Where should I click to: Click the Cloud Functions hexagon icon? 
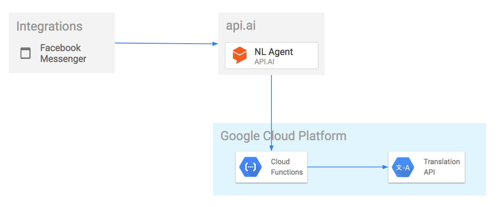click(x=250, y=167)
